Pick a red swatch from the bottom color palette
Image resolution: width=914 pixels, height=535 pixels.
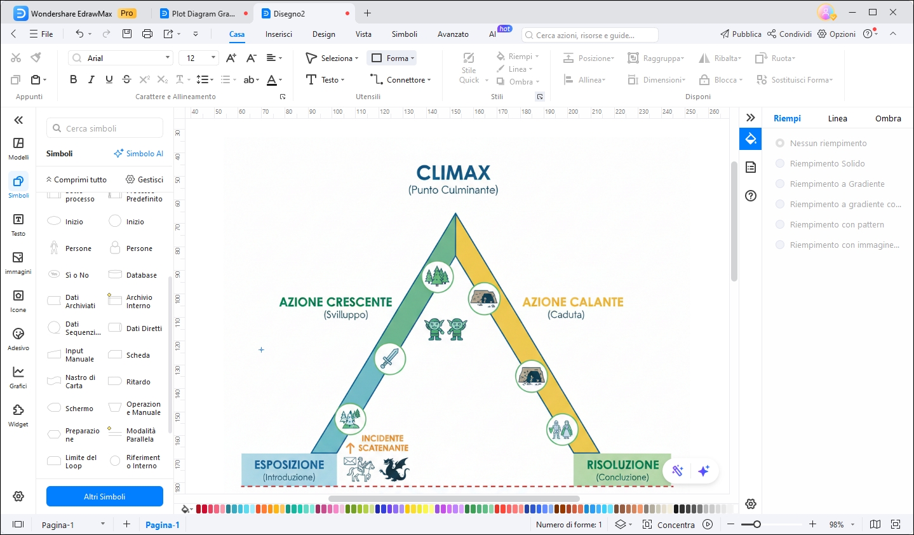(x=198, y=509)
